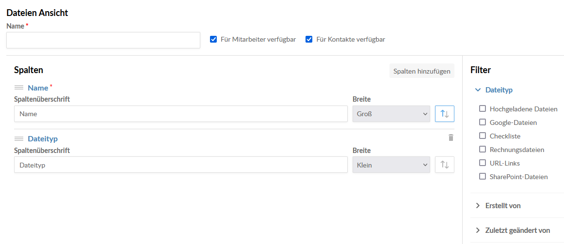Screen dimensions: 564x244
Task: Check the Checkliste filter
Action: coord(483,136)
